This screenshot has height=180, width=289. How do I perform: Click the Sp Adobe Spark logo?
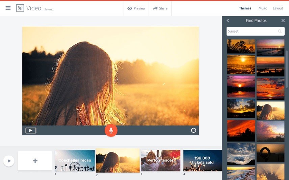(20, 8)
